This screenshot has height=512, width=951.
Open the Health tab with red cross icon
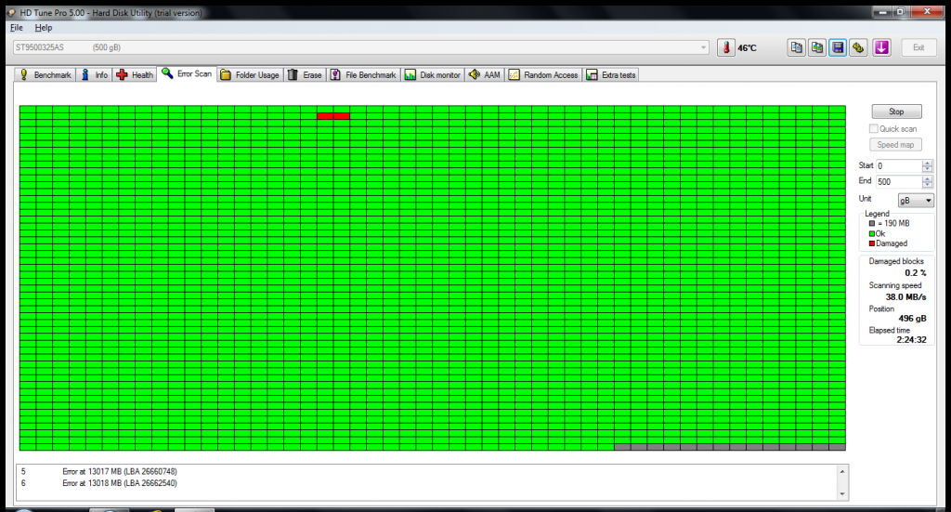pos(135,75)
